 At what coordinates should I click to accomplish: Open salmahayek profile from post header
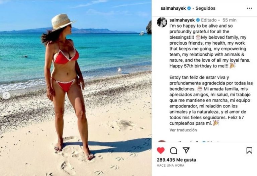pos(173,8)
